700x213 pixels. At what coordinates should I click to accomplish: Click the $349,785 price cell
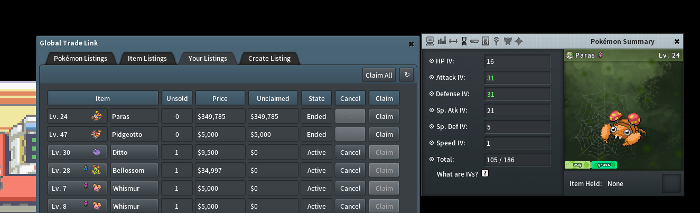coord(220,116)
